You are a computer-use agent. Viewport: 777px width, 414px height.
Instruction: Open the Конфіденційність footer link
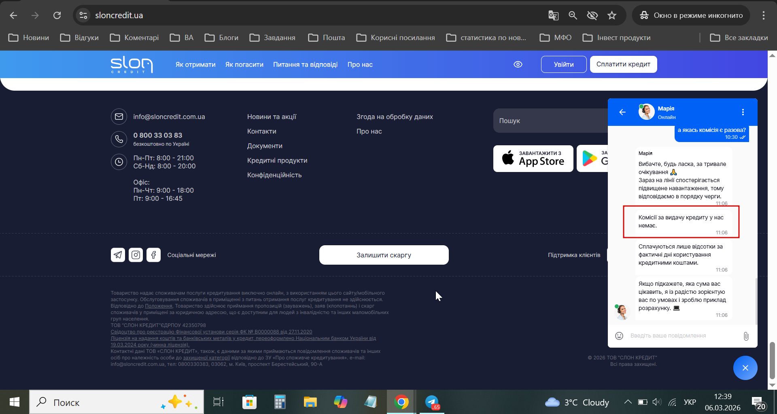274,175
